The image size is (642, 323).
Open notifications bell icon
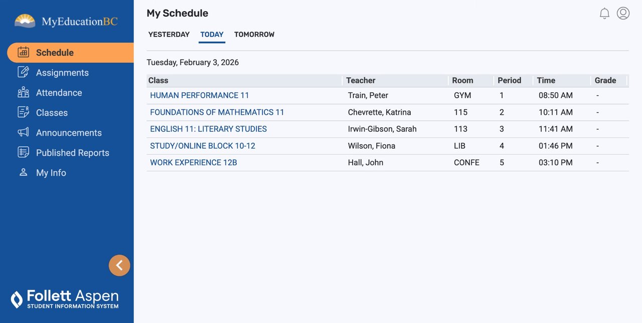pyautogui.click(x=604, y=14)
